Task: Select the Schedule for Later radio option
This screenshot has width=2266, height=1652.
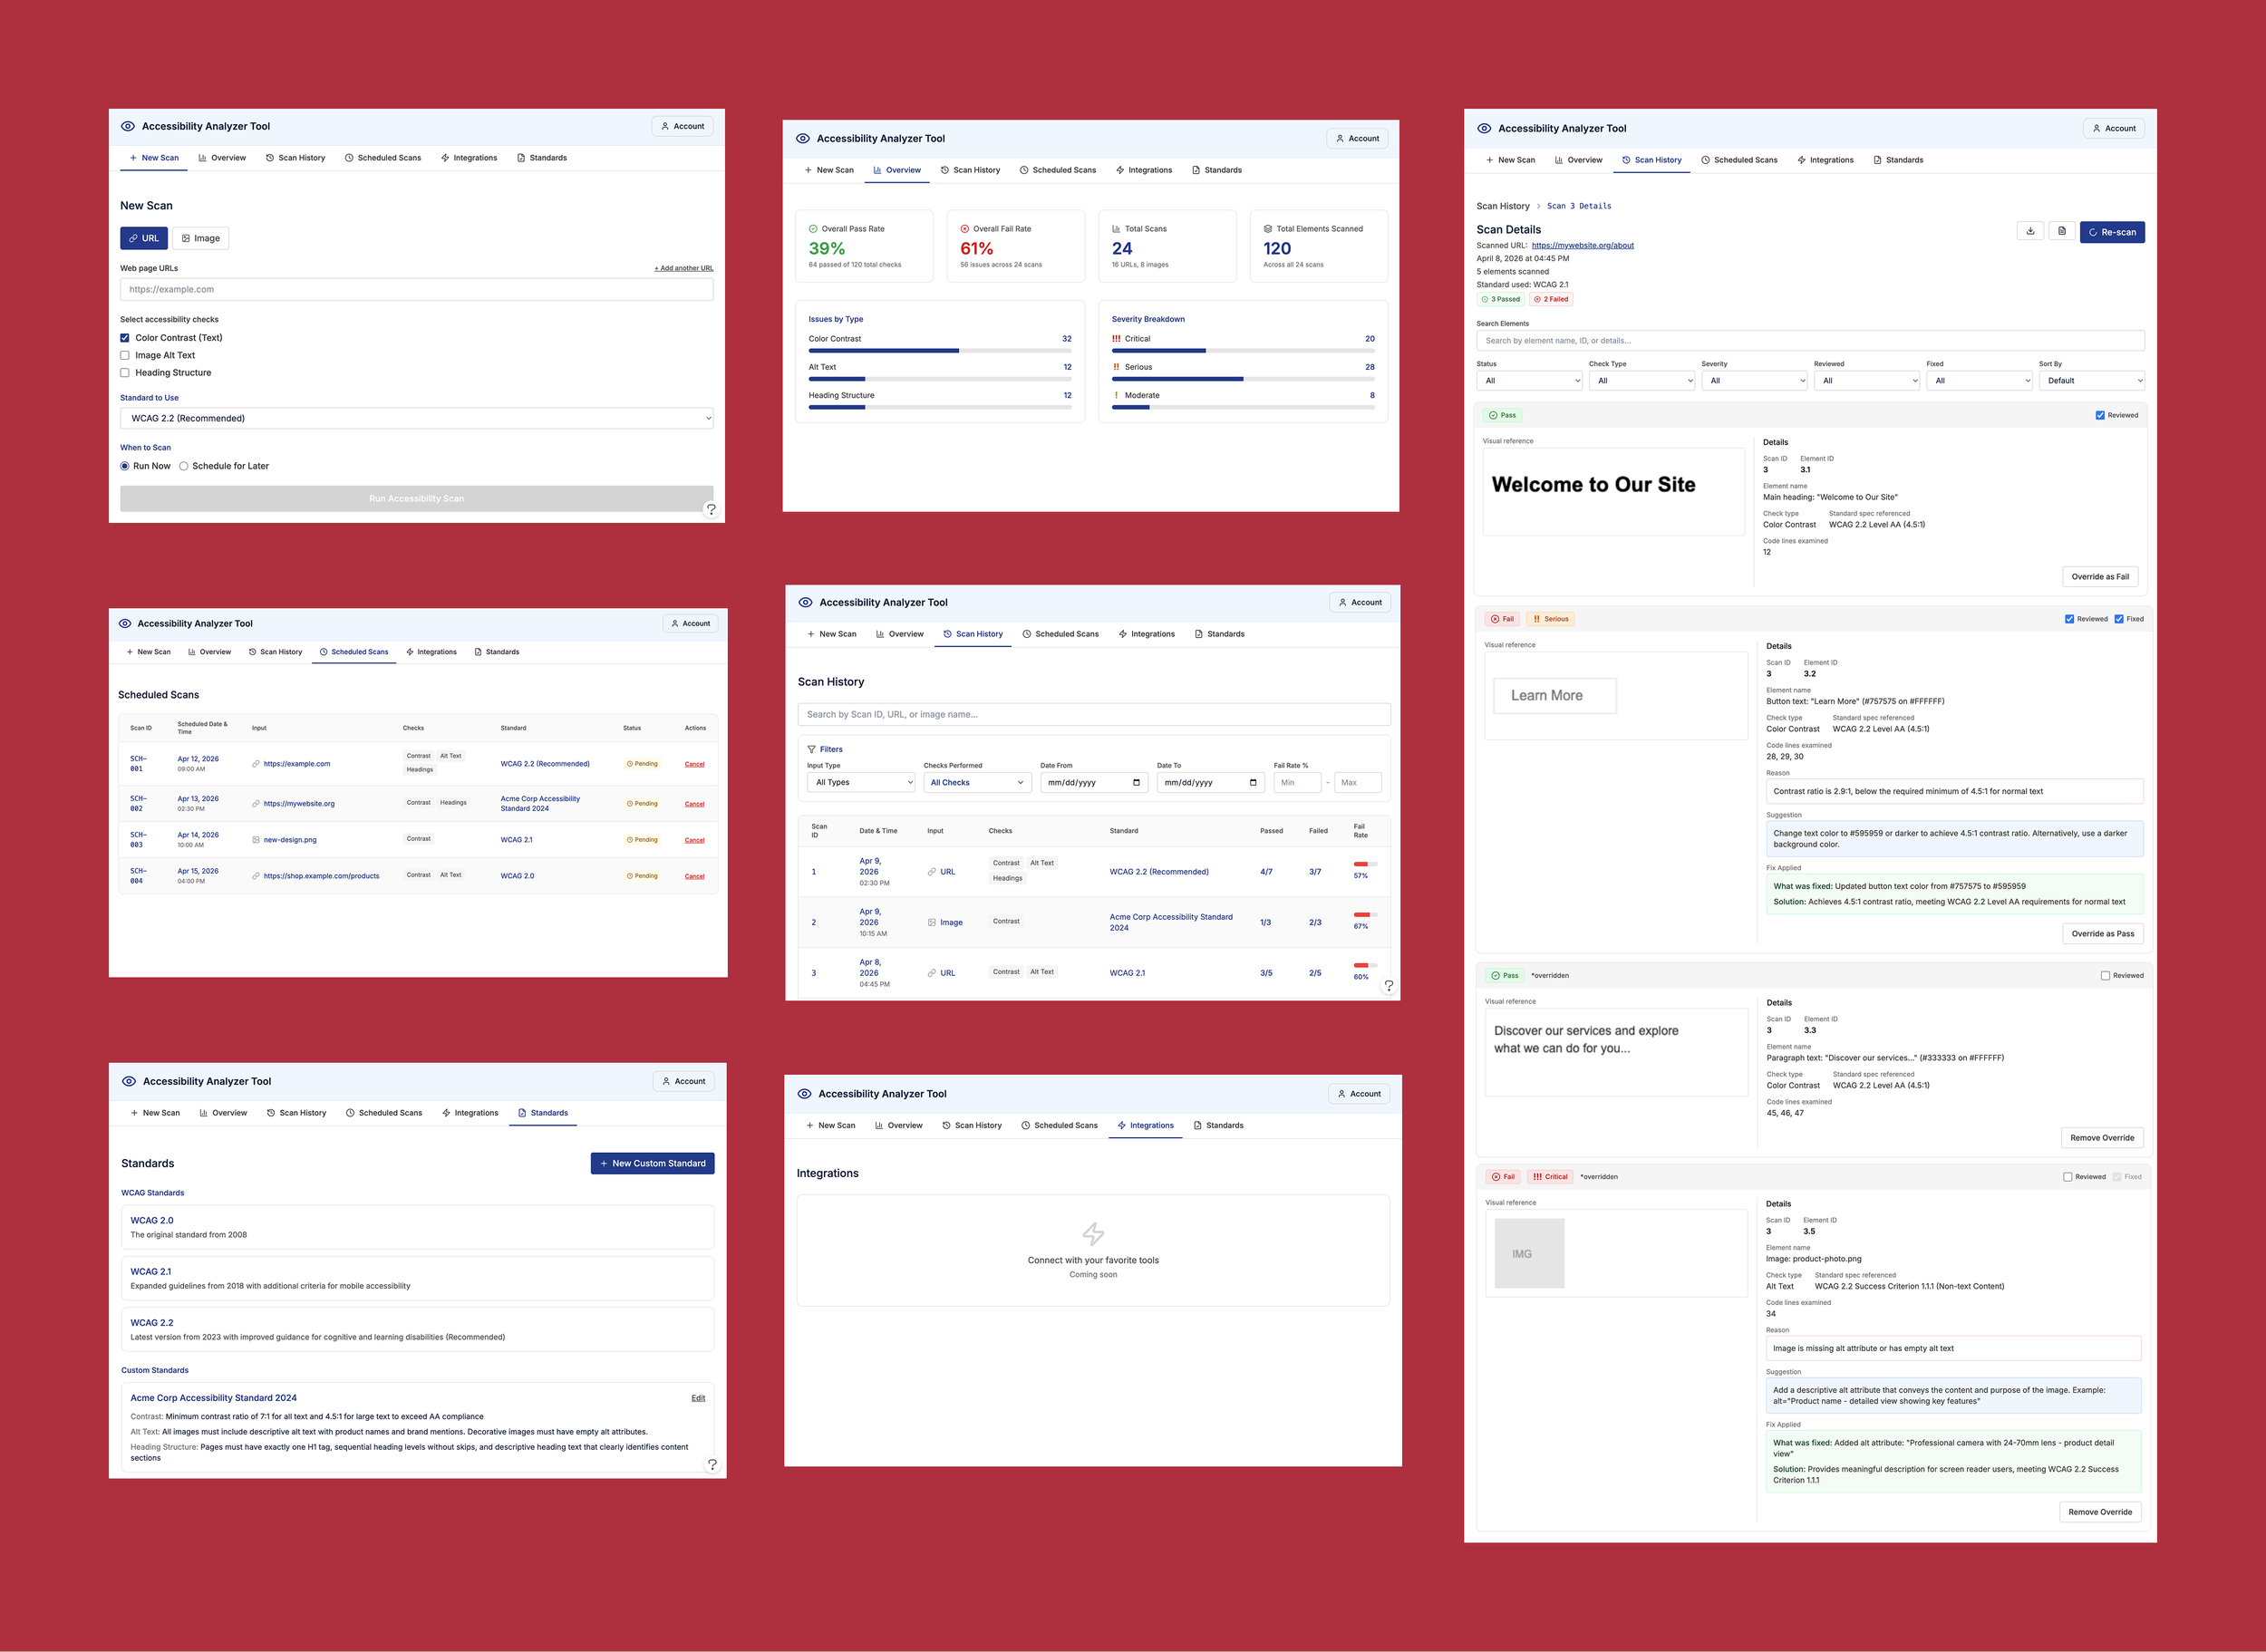Action: click(x=184, y=466)
